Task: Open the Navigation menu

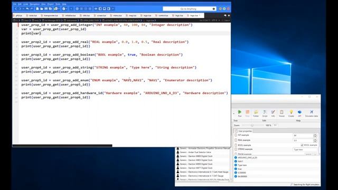Action: pyautogui.click(x=35, y=4)
